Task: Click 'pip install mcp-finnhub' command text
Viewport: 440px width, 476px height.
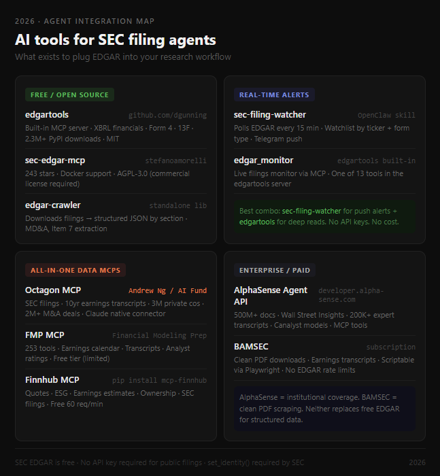Action: pos(159,380)
